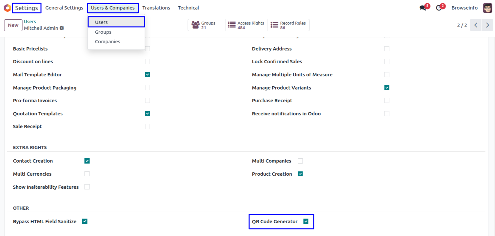Expand the Technical menu
The image size is (495, 236).
pyautogui.click(x=188, y=8)
